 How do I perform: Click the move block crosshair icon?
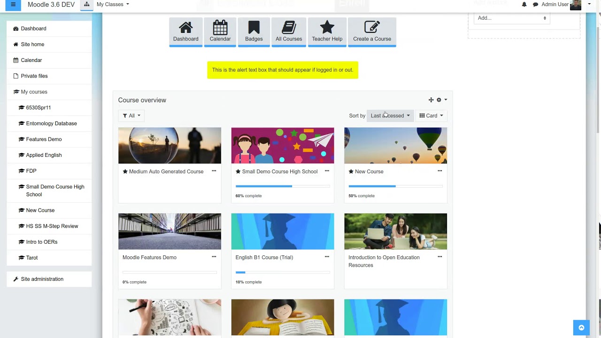[431, 100]
